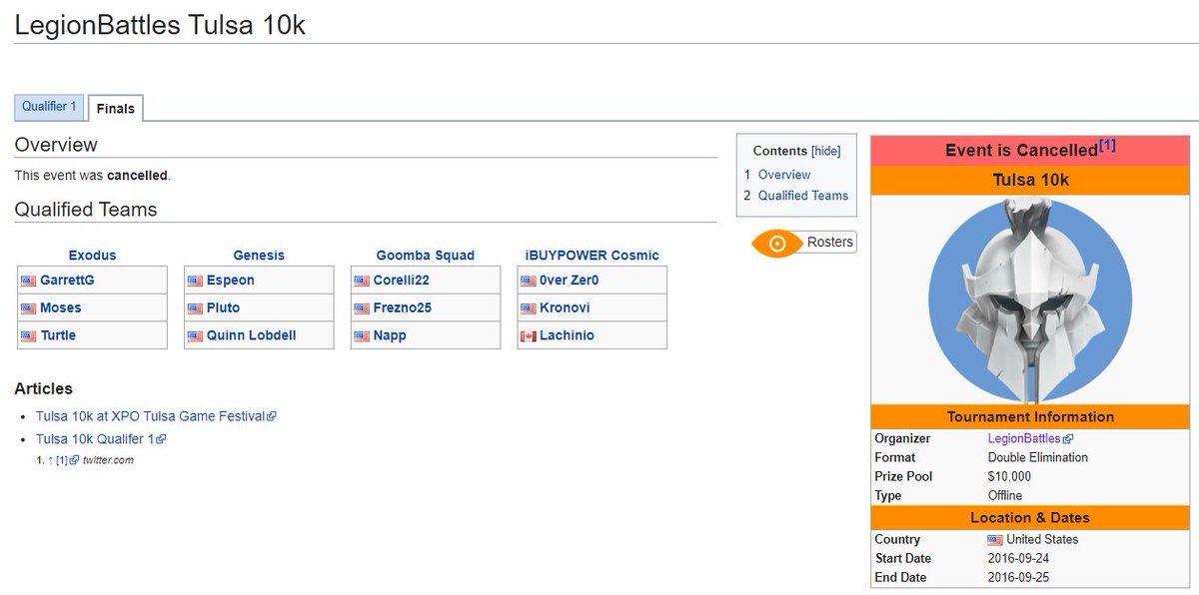The width and height of the screenshot is (1199, 595).
Task: Click the US flag beside Pluto
Action: click(195, 308)
